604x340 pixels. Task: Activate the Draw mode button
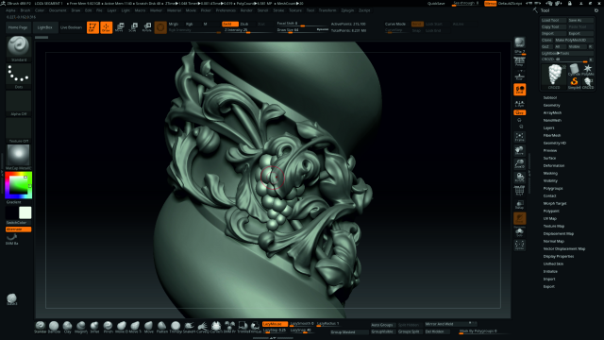click(106, 27)
